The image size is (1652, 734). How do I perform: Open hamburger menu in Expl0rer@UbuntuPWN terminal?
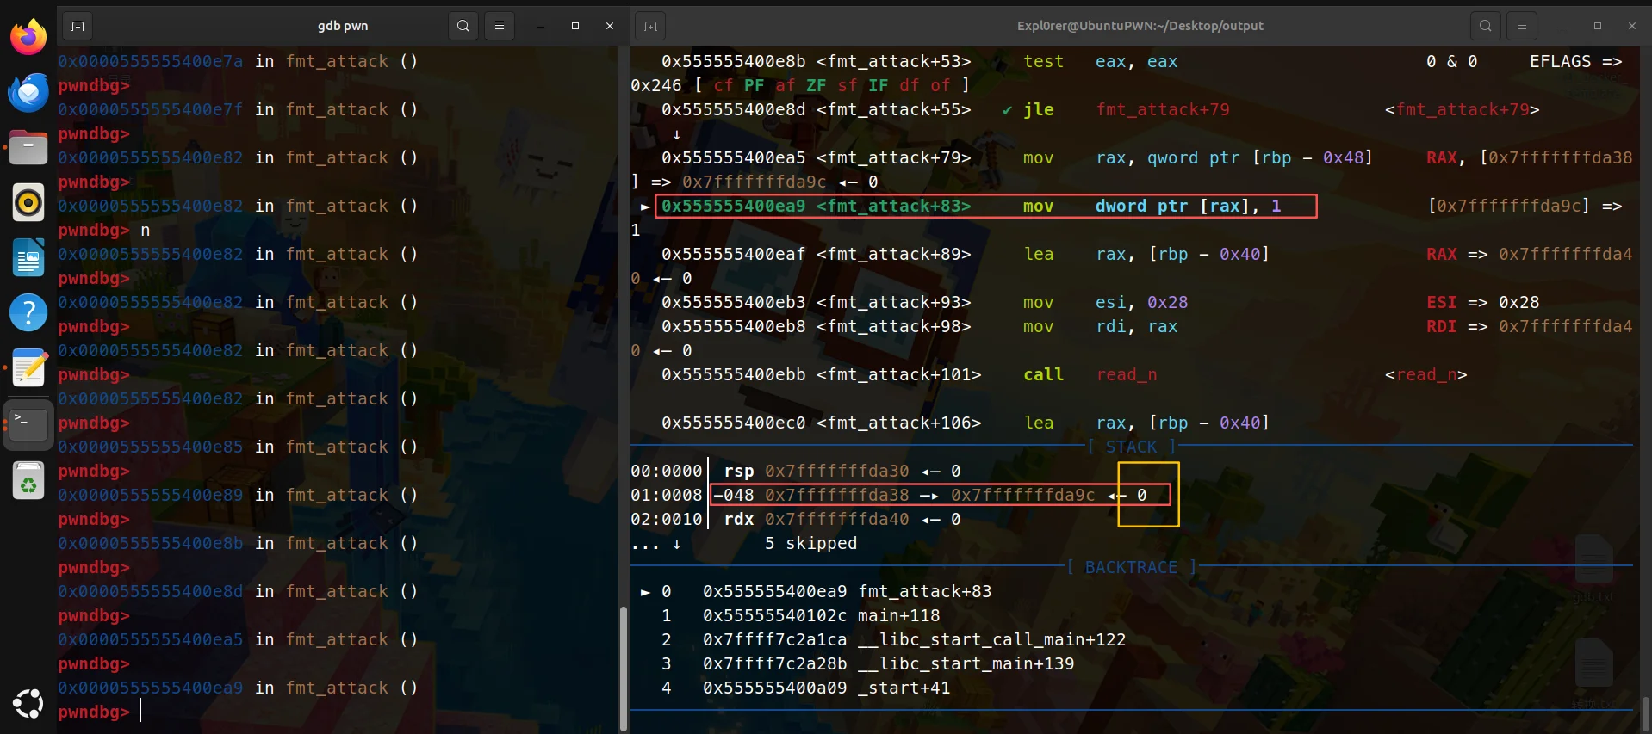tap(1522, 26)
